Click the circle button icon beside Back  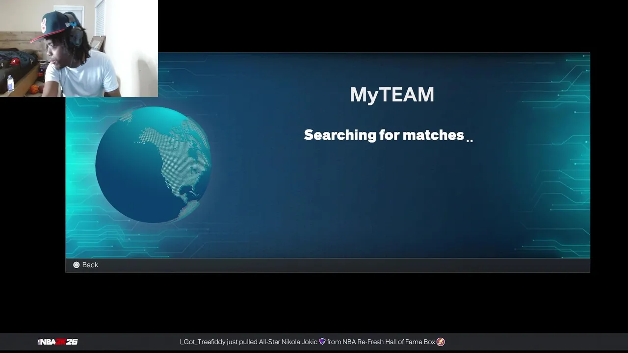point(76,265)
